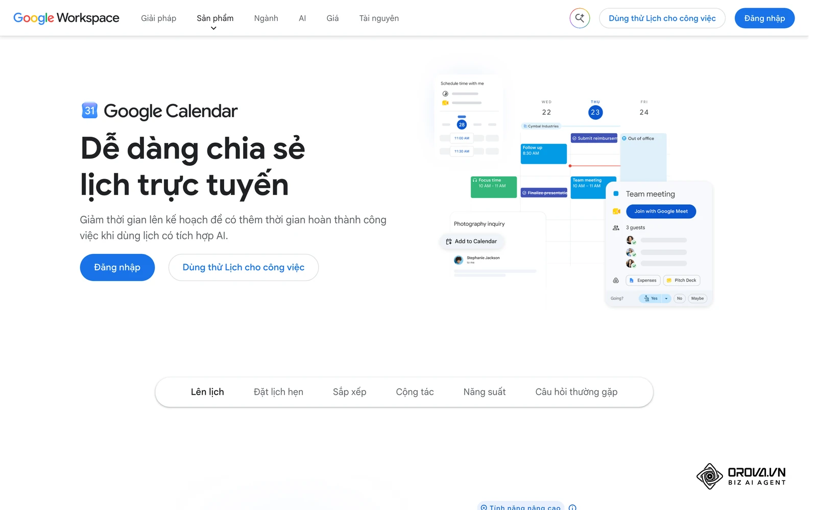Click the Follow up 8:30 AM event

[543, 154]
